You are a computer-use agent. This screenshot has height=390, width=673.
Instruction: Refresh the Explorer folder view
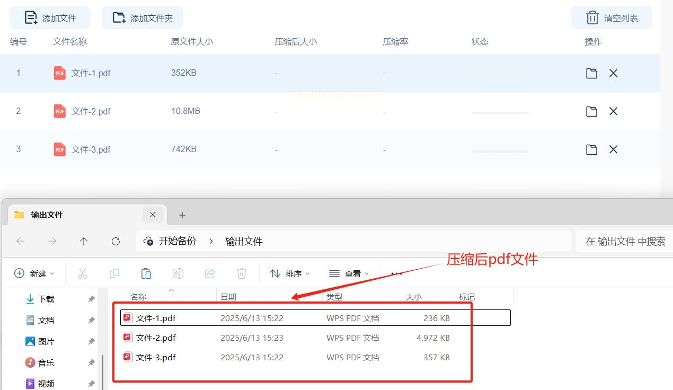tap(116, 241)
